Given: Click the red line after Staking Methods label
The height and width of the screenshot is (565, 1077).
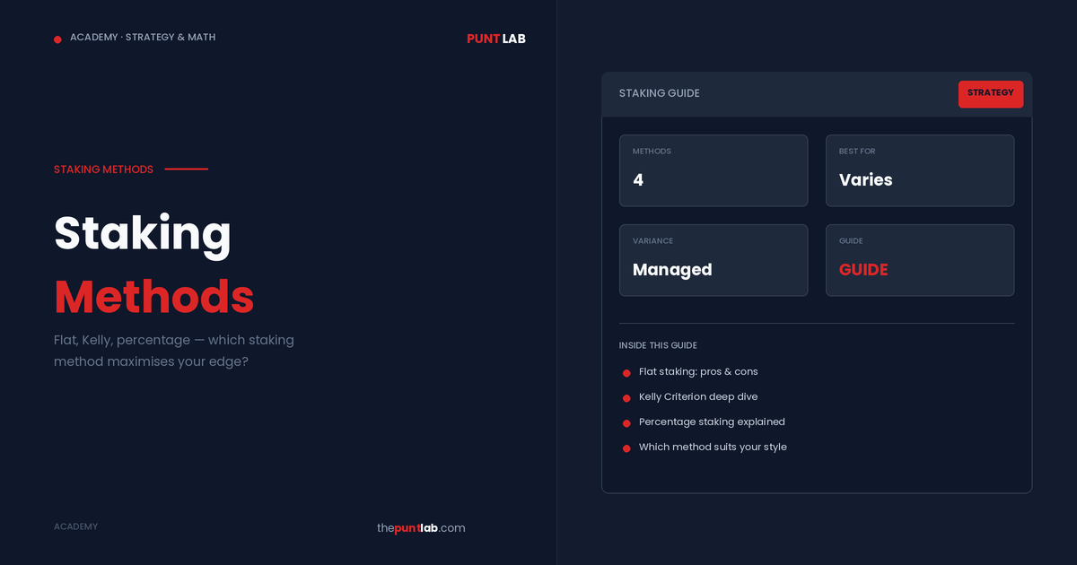Looking at the screenshot, I should pos(187,169).
